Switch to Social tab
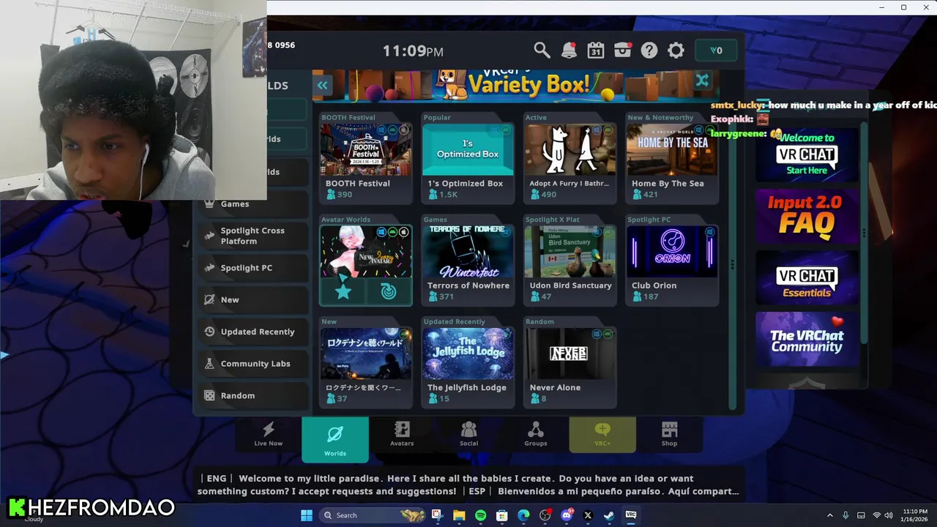Image resolution: width=937 pixels, height=527 pixels. (x=468, y=433)
